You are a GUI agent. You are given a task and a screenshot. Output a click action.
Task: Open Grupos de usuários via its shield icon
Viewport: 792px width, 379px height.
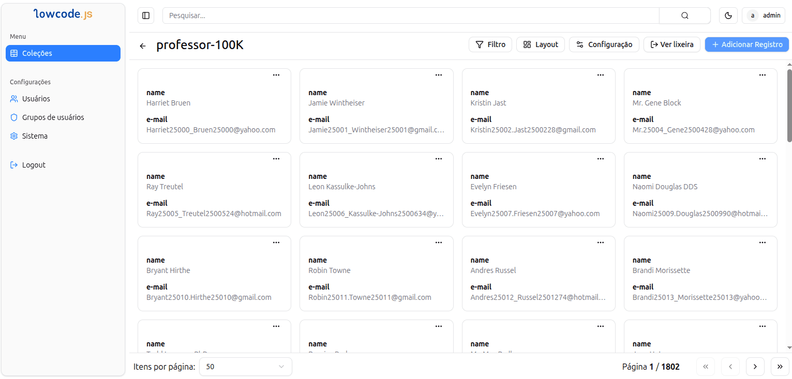click(12, 117)
